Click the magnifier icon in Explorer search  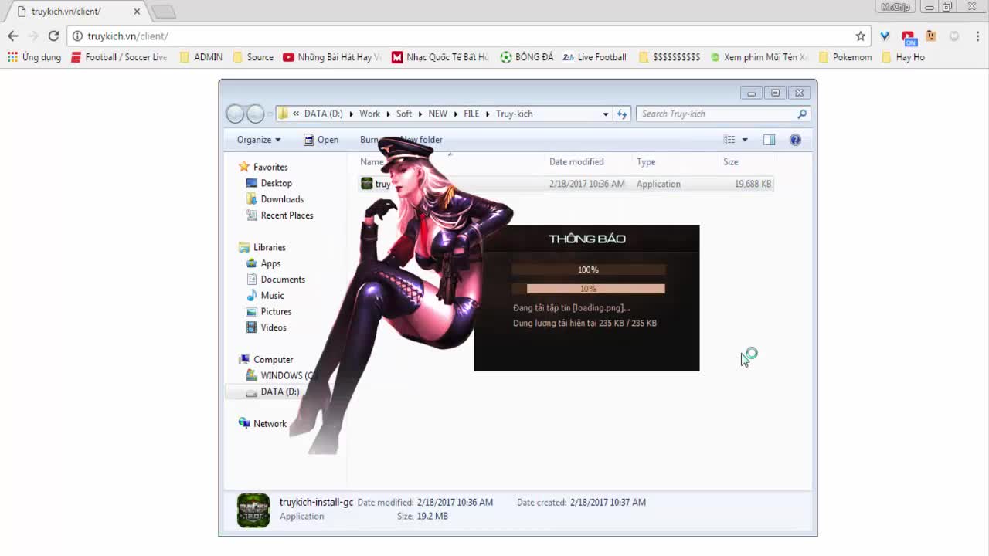point(802,114)
